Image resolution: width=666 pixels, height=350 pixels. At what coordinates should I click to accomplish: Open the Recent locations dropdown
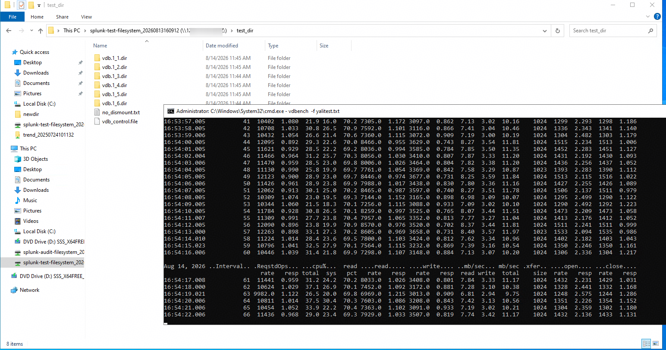click(x=31, y=31)
